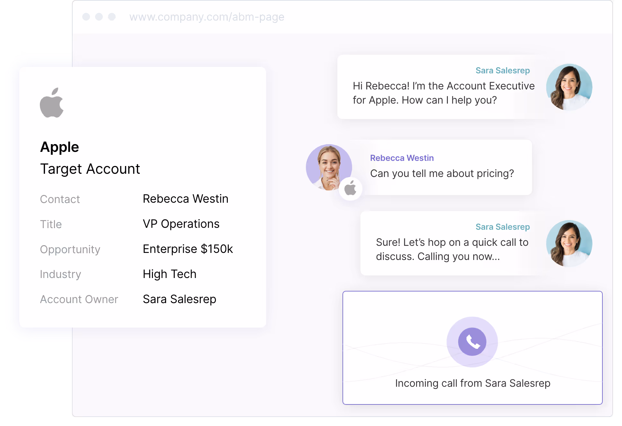Click the Enterprise $150k opportunity value
Screen dimensions: 622x426
click(188, 249)
